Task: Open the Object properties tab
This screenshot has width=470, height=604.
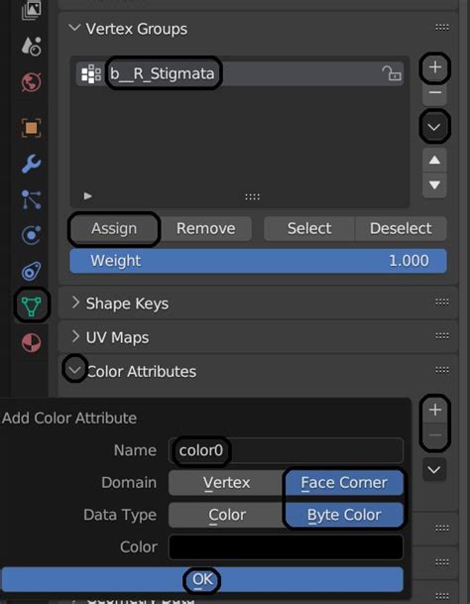Action: (x=31, y=128)
